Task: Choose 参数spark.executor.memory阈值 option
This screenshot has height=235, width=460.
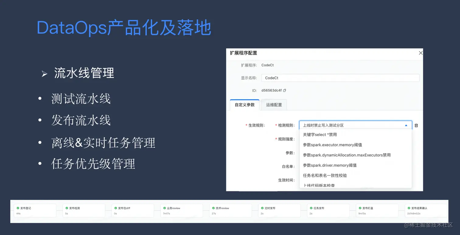Action: coord(355,145)
